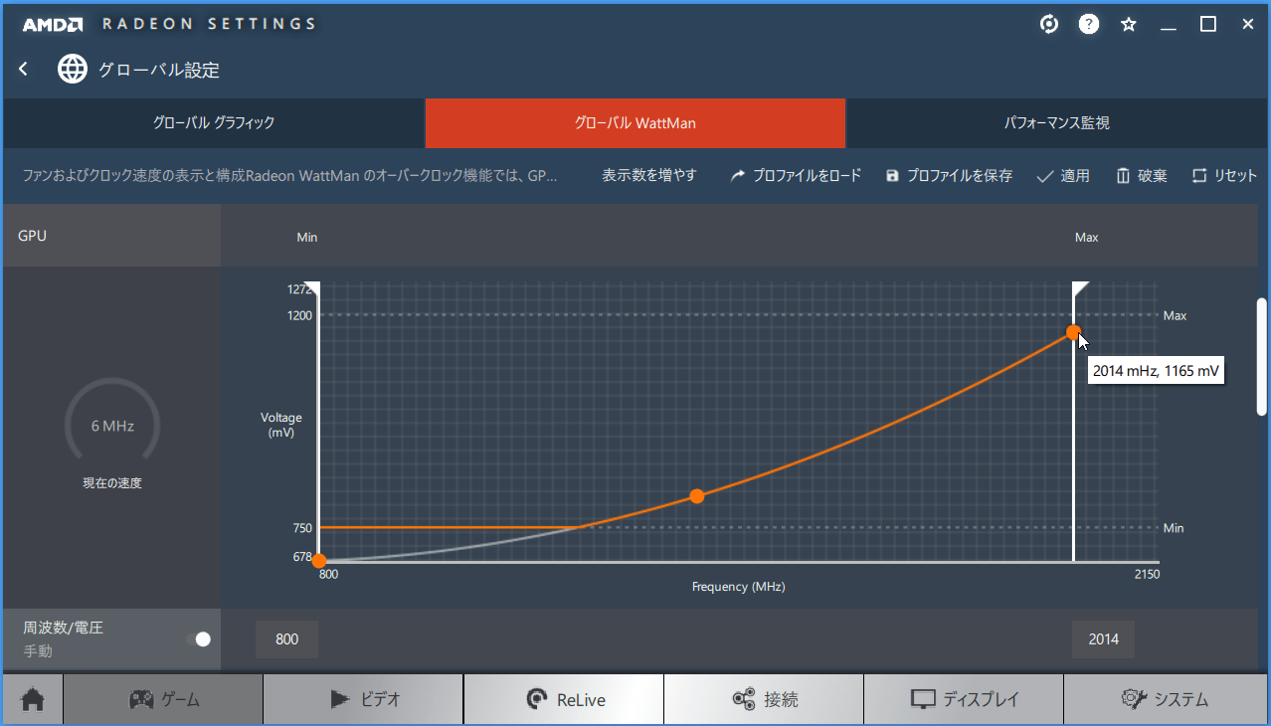
Task: Click the Min frequency flag marker
Action: 310,287
